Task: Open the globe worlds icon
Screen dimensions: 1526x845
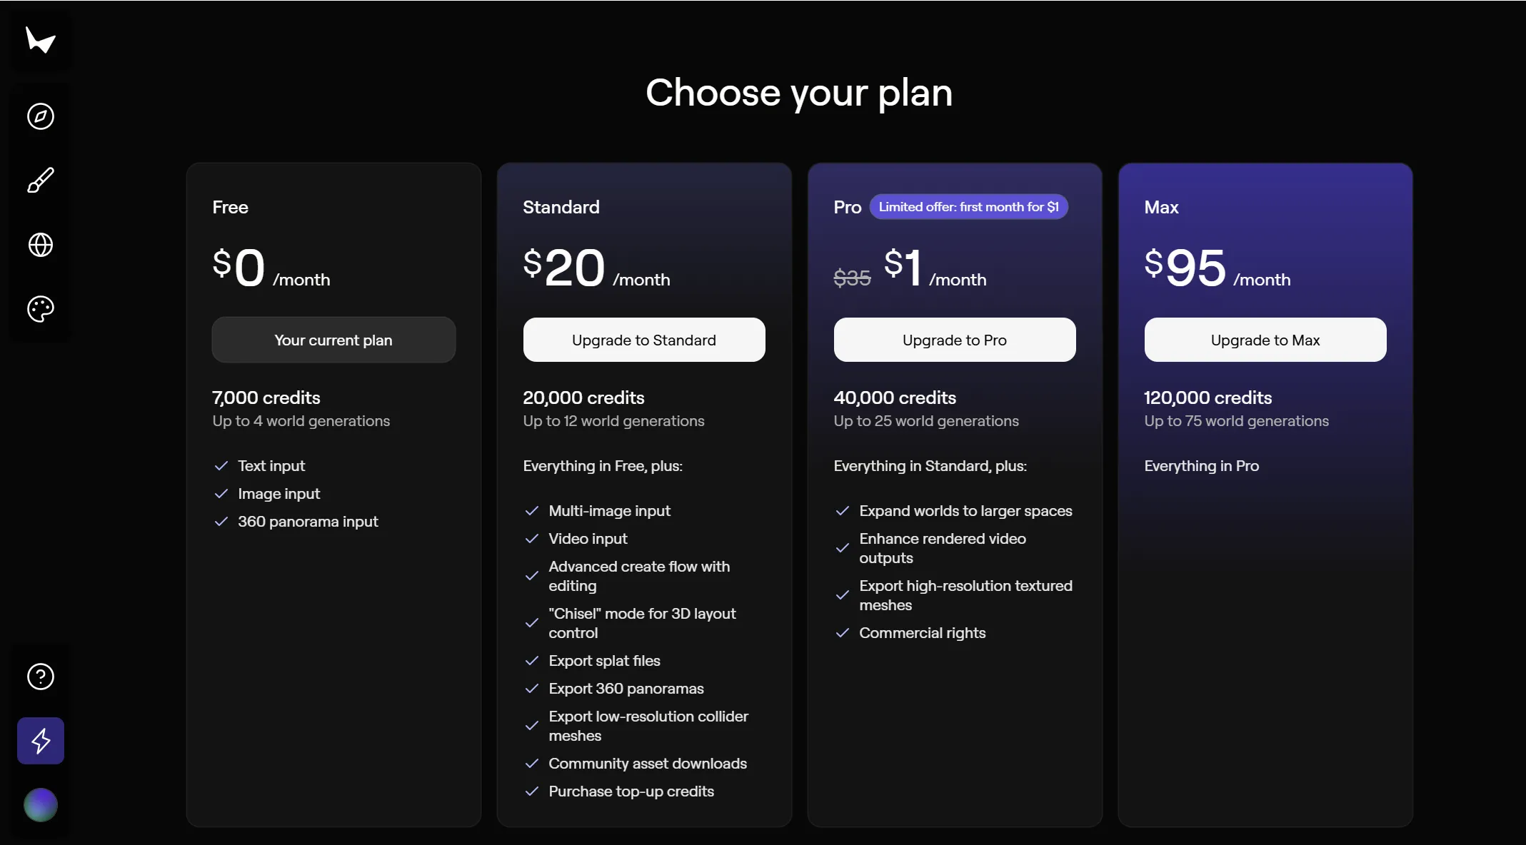Action: tap(41, 245)
